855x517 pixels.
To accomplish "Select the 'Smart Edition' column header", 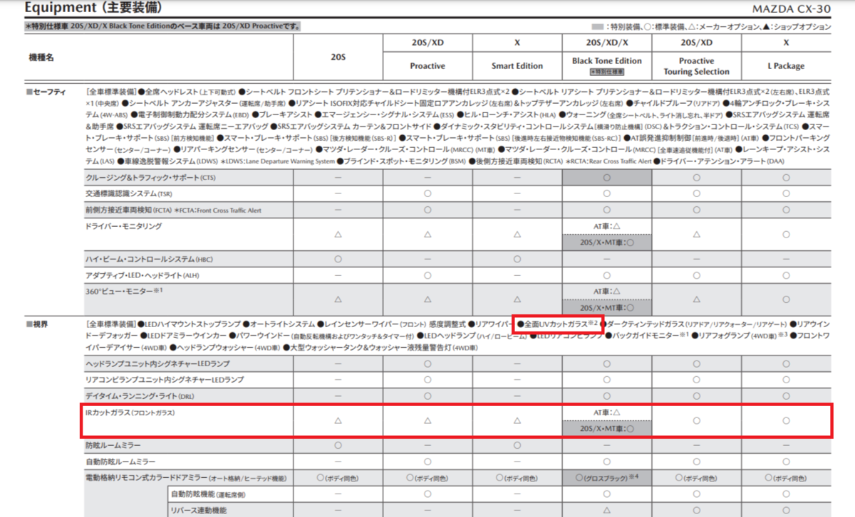I will (x=517, y=66).
